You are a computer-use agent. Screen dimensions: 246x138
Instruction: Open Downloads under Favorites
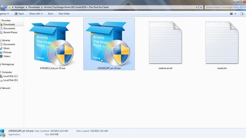tap(9, 25)
